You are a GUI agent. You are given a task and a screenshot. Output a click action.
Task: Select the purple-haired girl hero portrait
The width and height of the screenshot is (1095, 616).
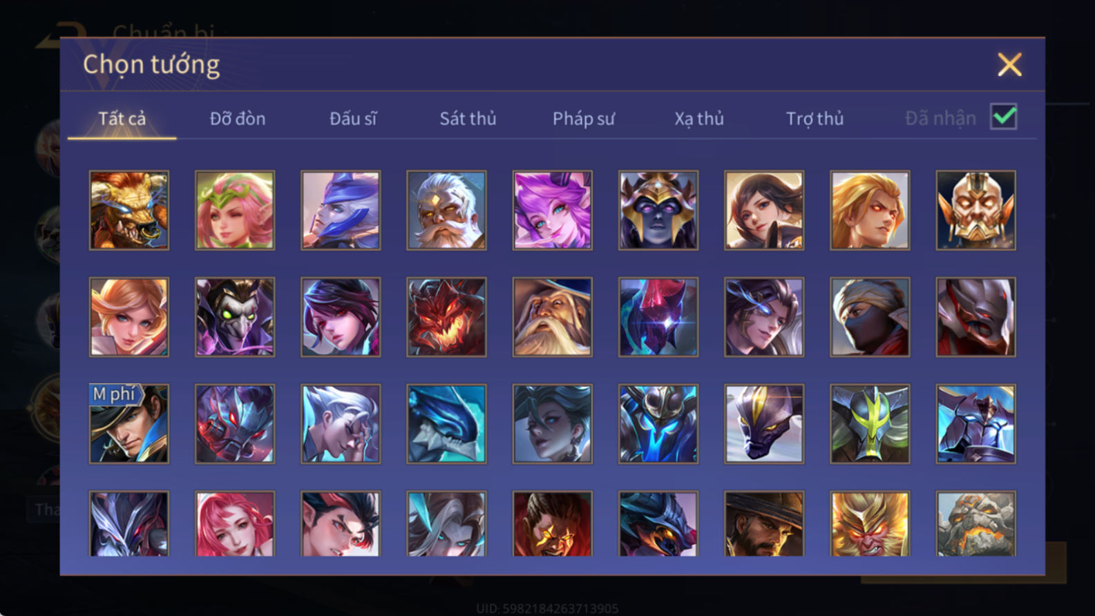[552, 210]
